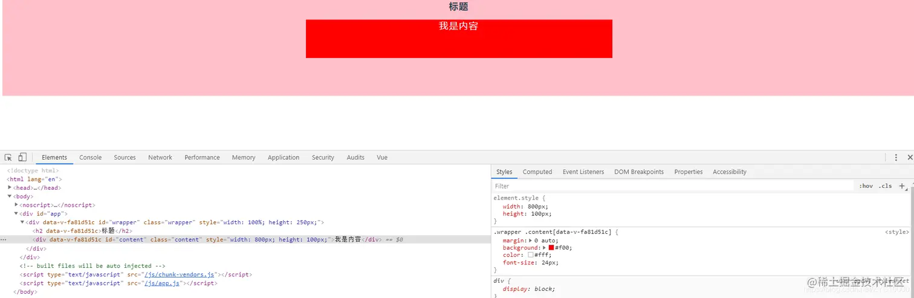Image resolution: width=914 pixels, height=298 pixels.
Task: Toggle the :hov element state panel
Action: [866, 186]
